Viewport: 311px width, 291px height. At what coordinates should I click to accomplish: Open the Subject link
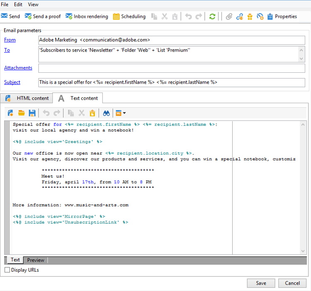[x=12, y=82]
